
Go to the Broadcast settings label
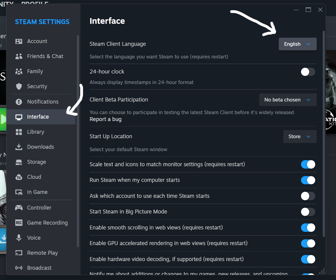click(x=39, y=268)
